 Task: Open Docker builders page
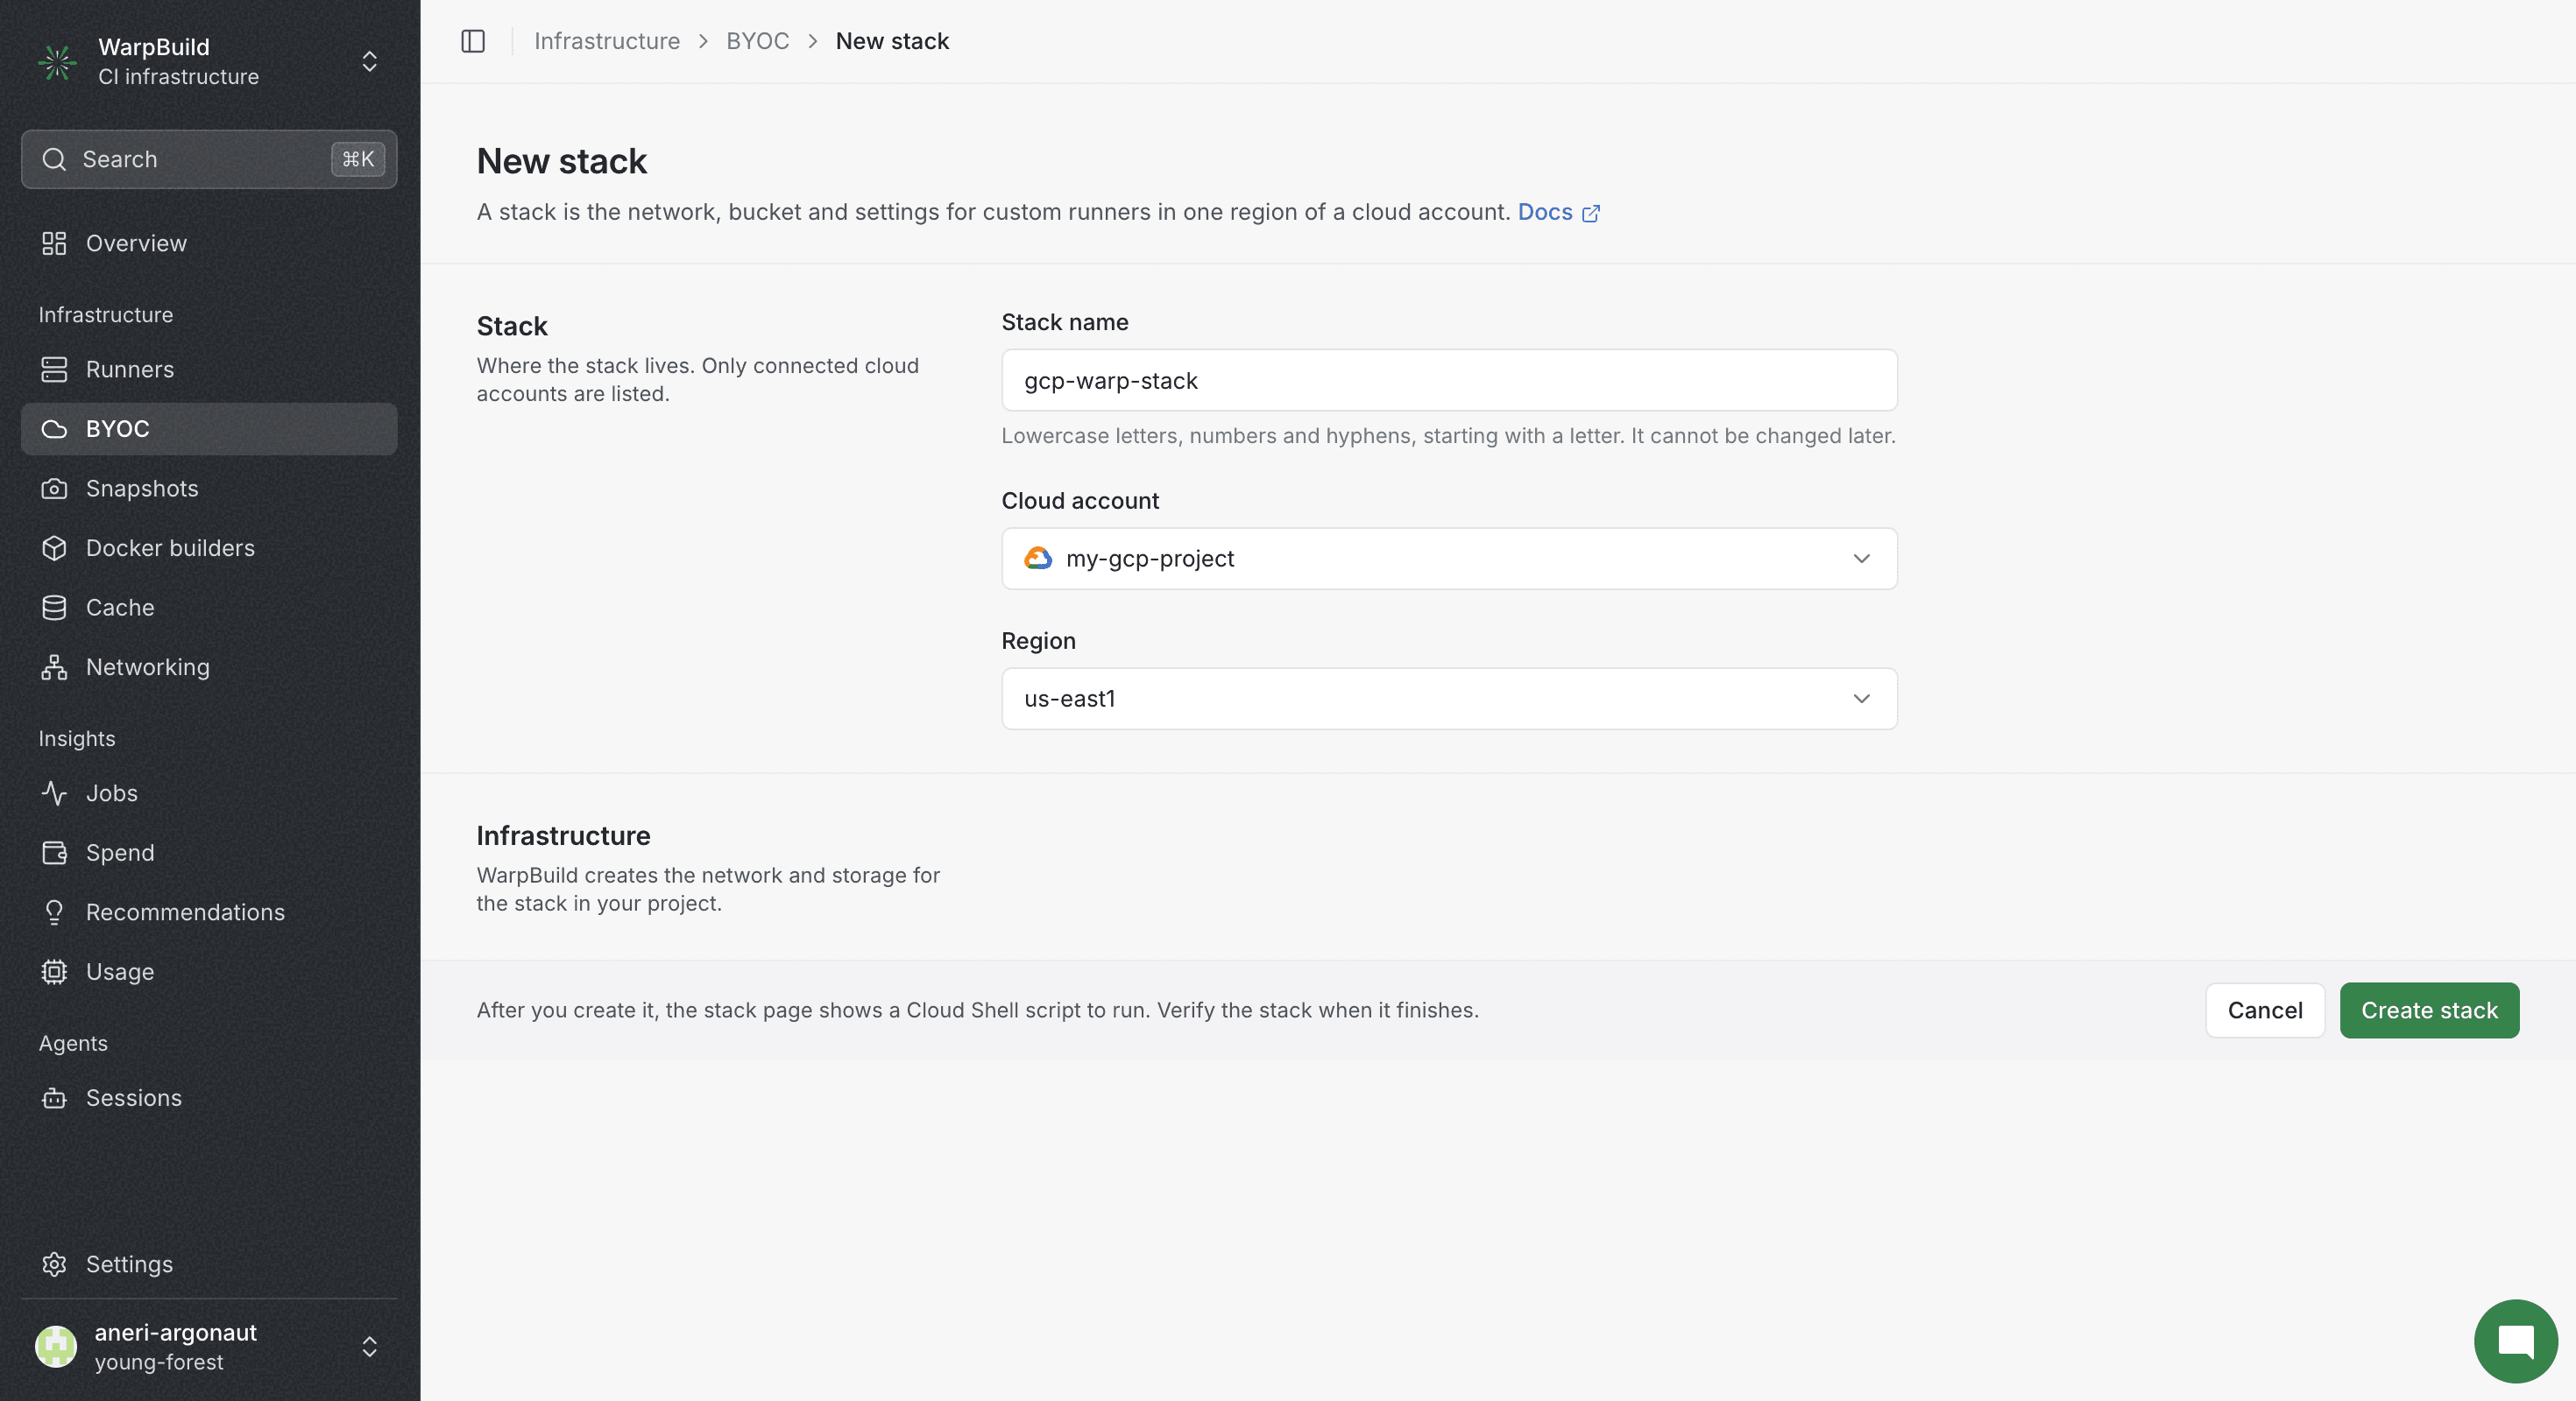209,547
